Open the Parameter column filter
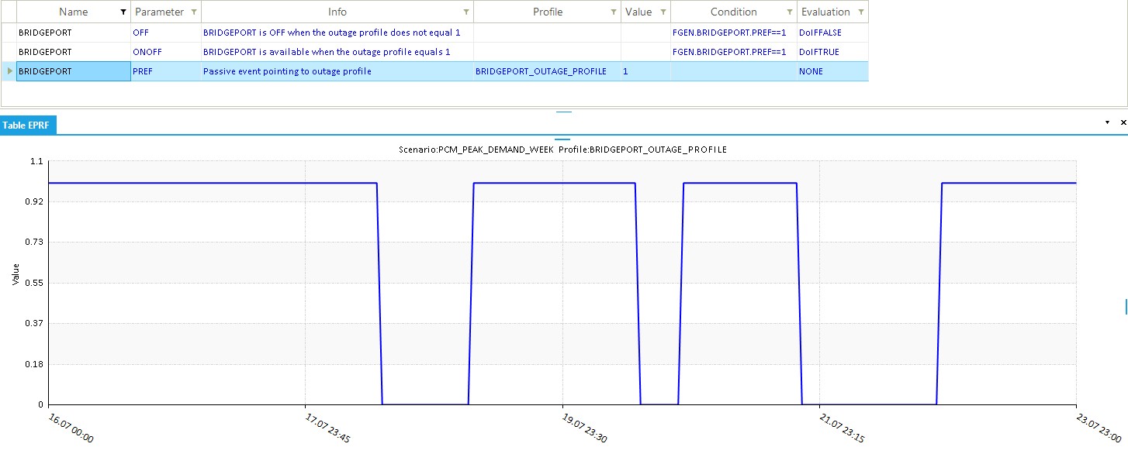The height and width of the screenshot is (454, 1128). pyautogui.click(x=193, y=12)
